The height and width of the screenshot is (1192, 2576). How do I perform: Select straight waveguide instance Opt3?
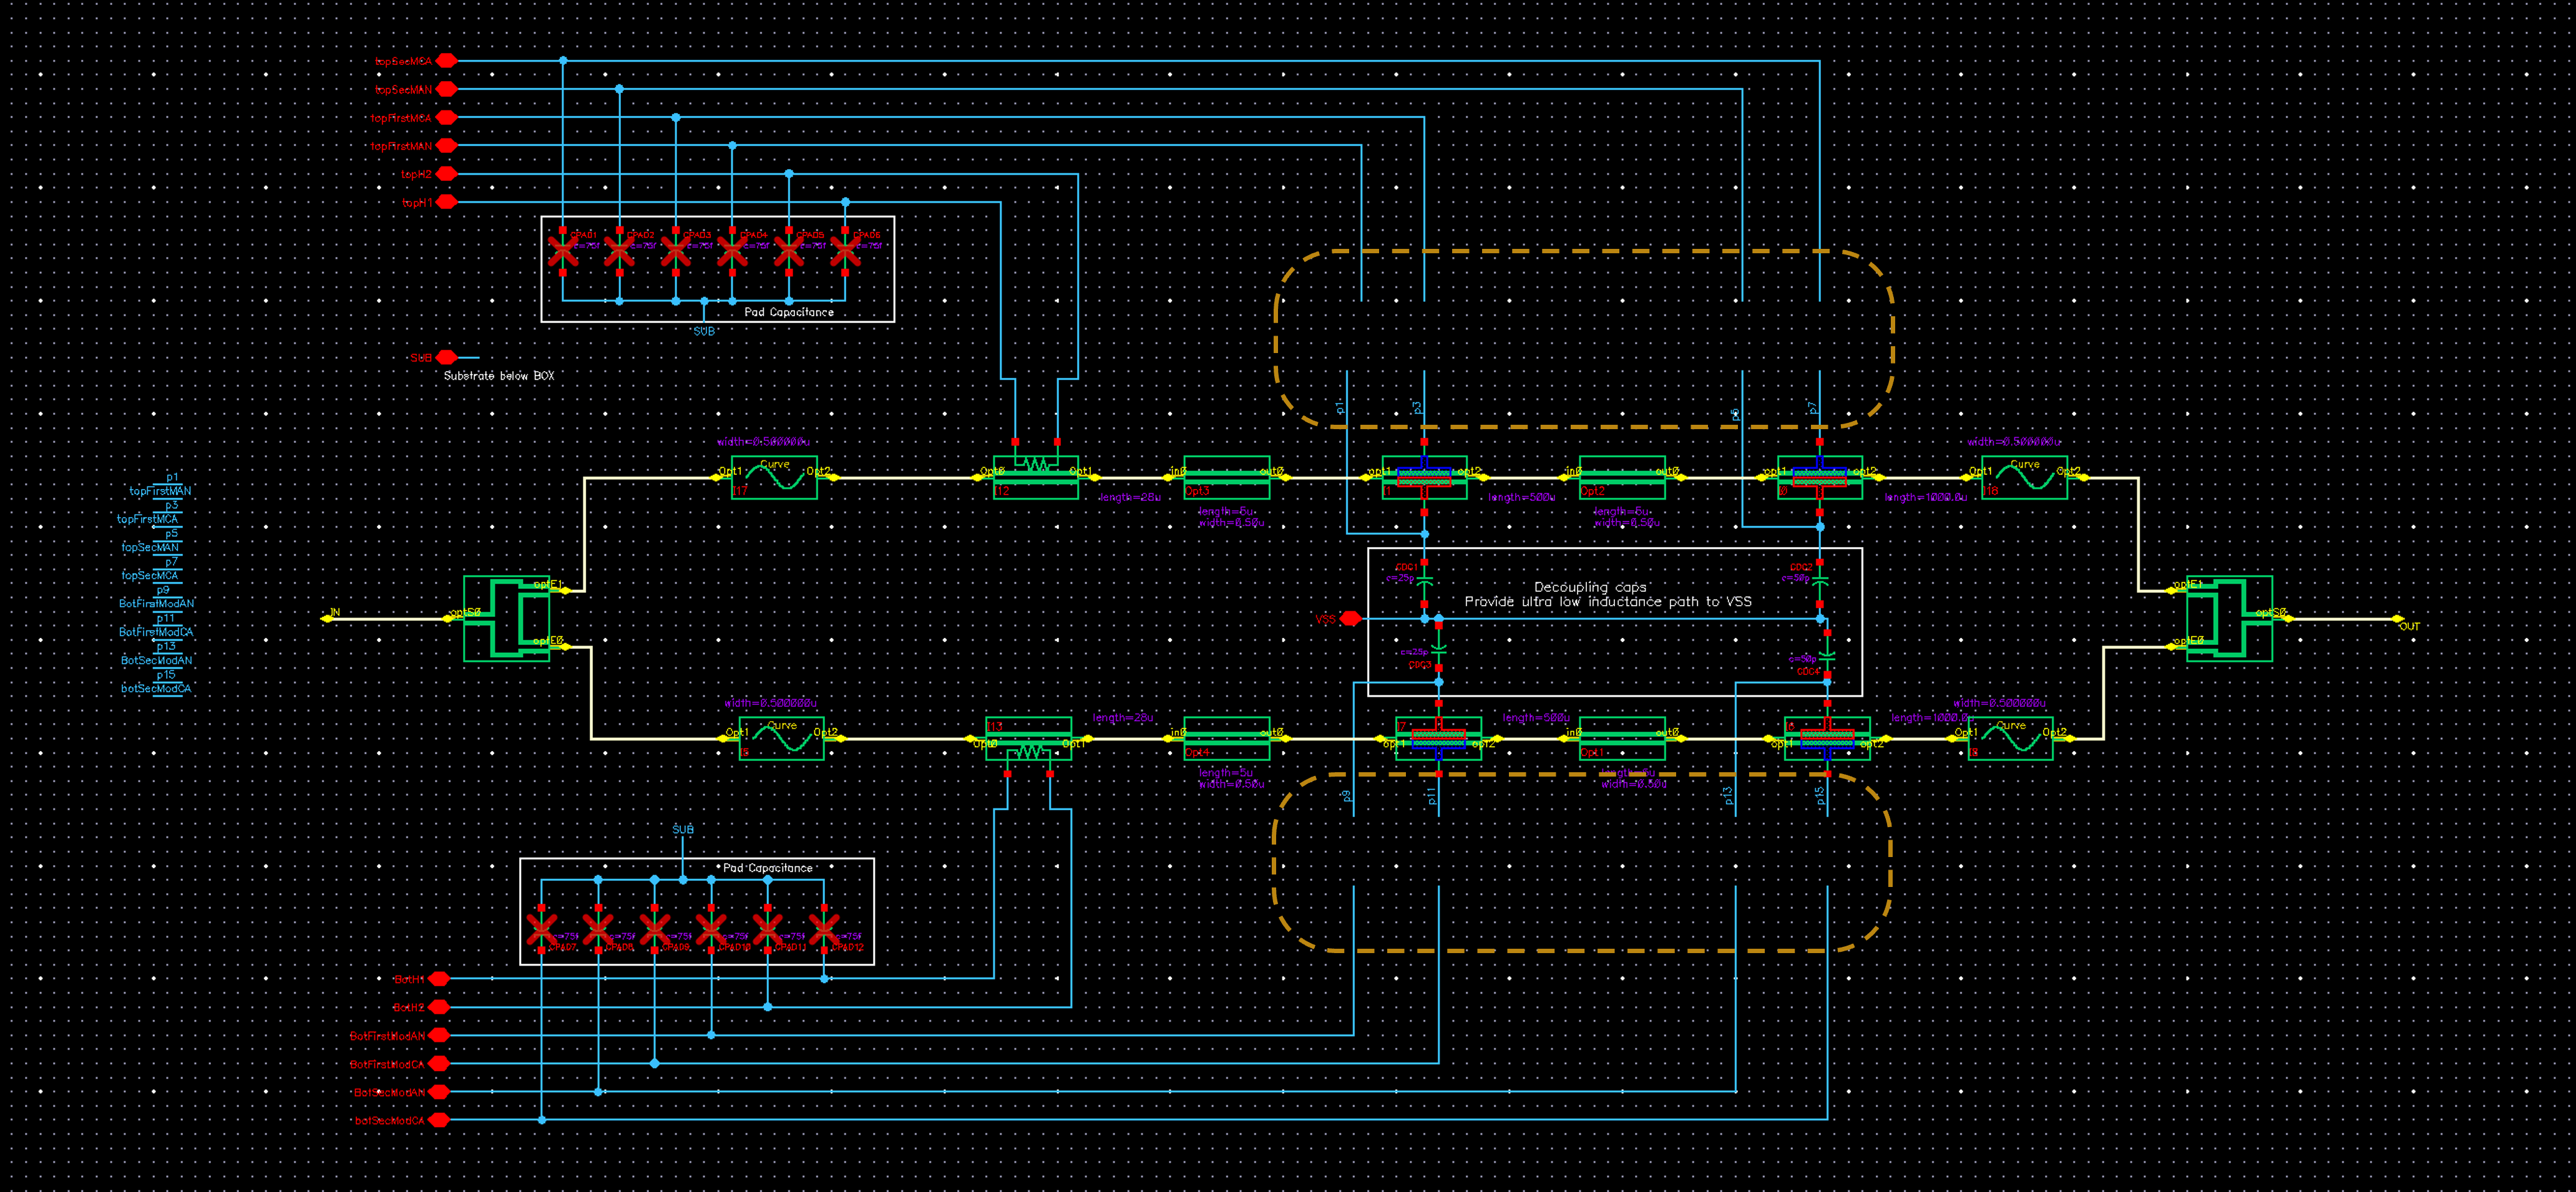(x=1227, y=478)
